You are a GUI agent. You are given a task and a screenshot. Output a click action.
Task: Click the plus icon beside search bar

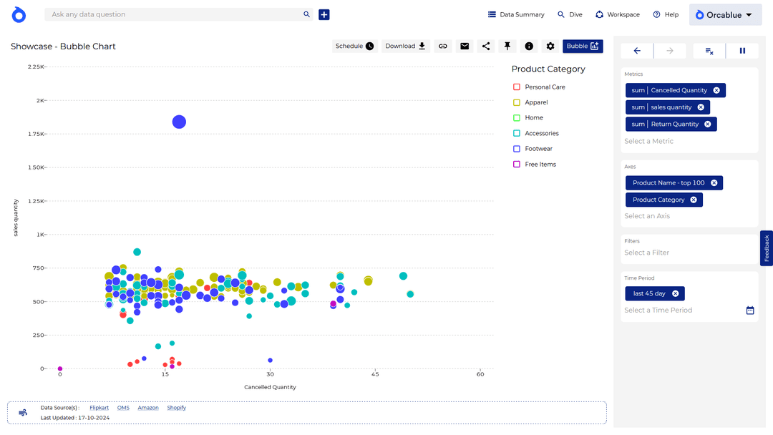pos(324,14)
